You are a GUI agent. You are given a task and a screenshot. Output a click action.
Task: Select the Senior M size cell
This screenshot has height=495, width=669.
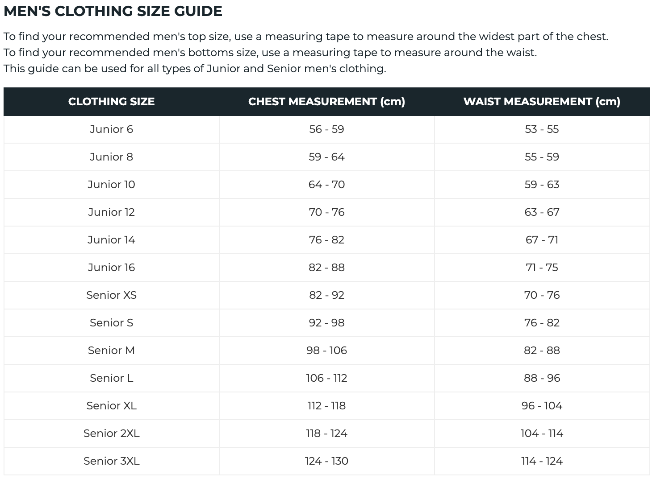pyautogui.click(x=111, y=351)
